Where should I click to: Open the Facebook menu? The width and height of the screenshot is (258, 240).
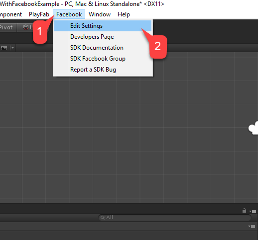coord(69,14)
